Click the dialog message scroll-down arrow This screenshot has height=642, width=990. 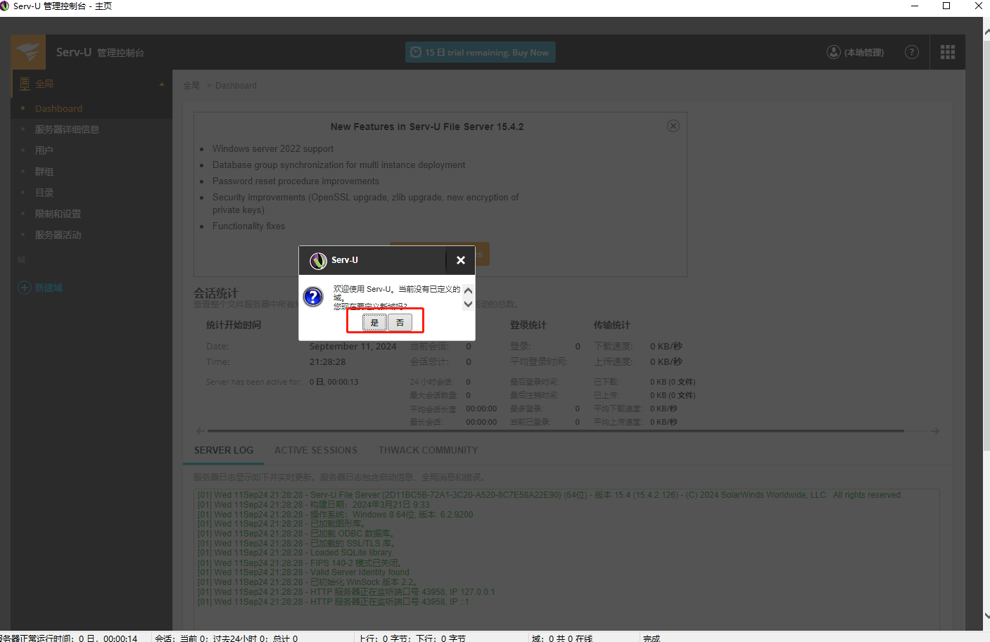point(468,304)
